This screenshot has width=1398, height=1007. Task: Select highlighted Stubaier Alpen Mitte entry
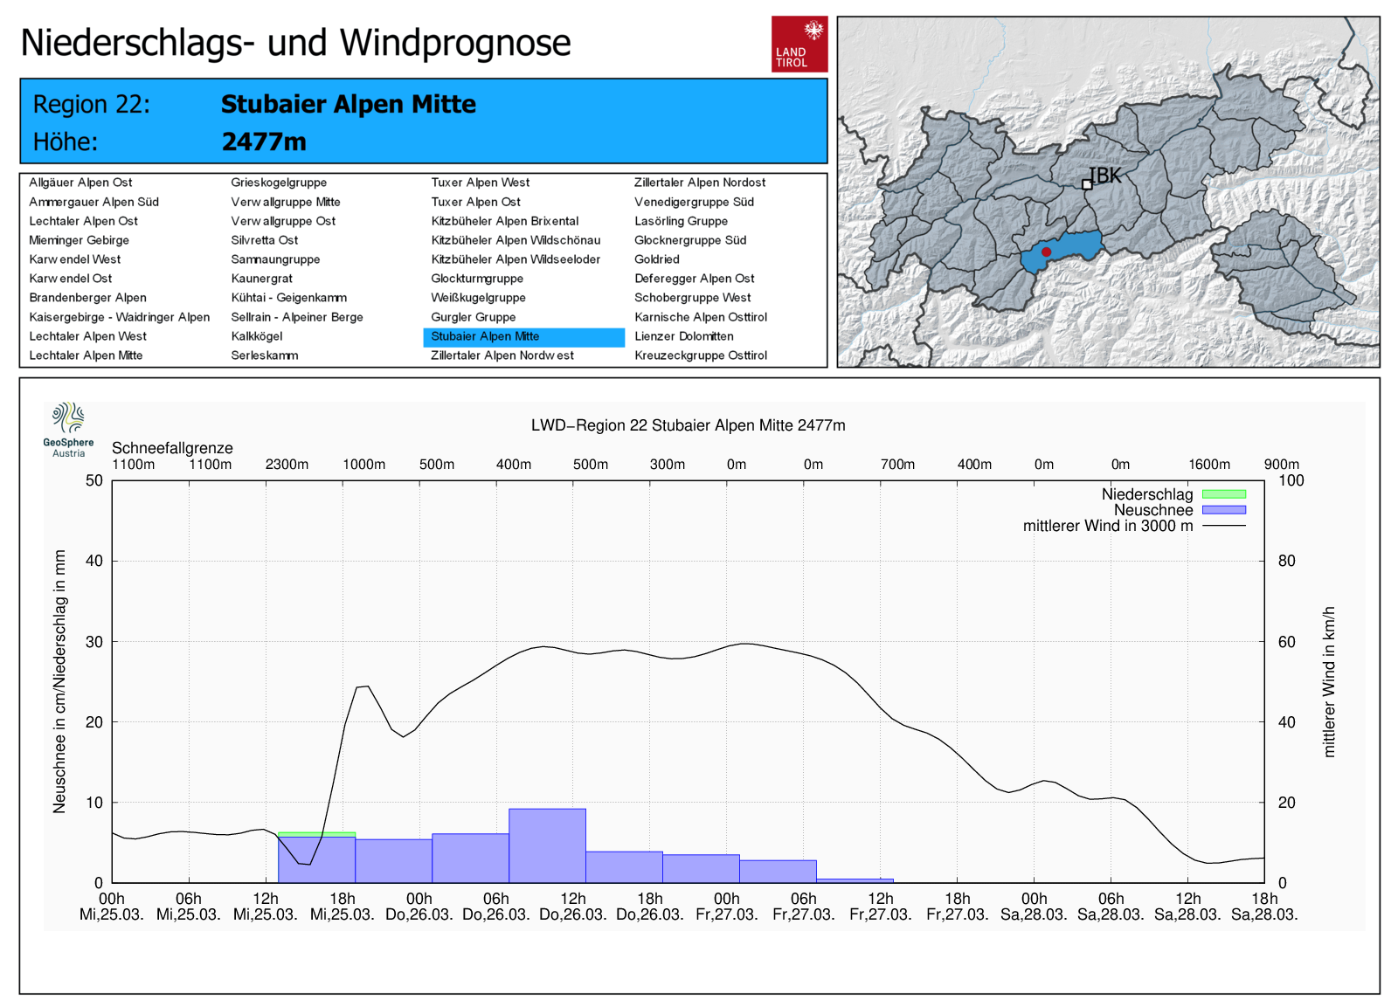[486, 336]
